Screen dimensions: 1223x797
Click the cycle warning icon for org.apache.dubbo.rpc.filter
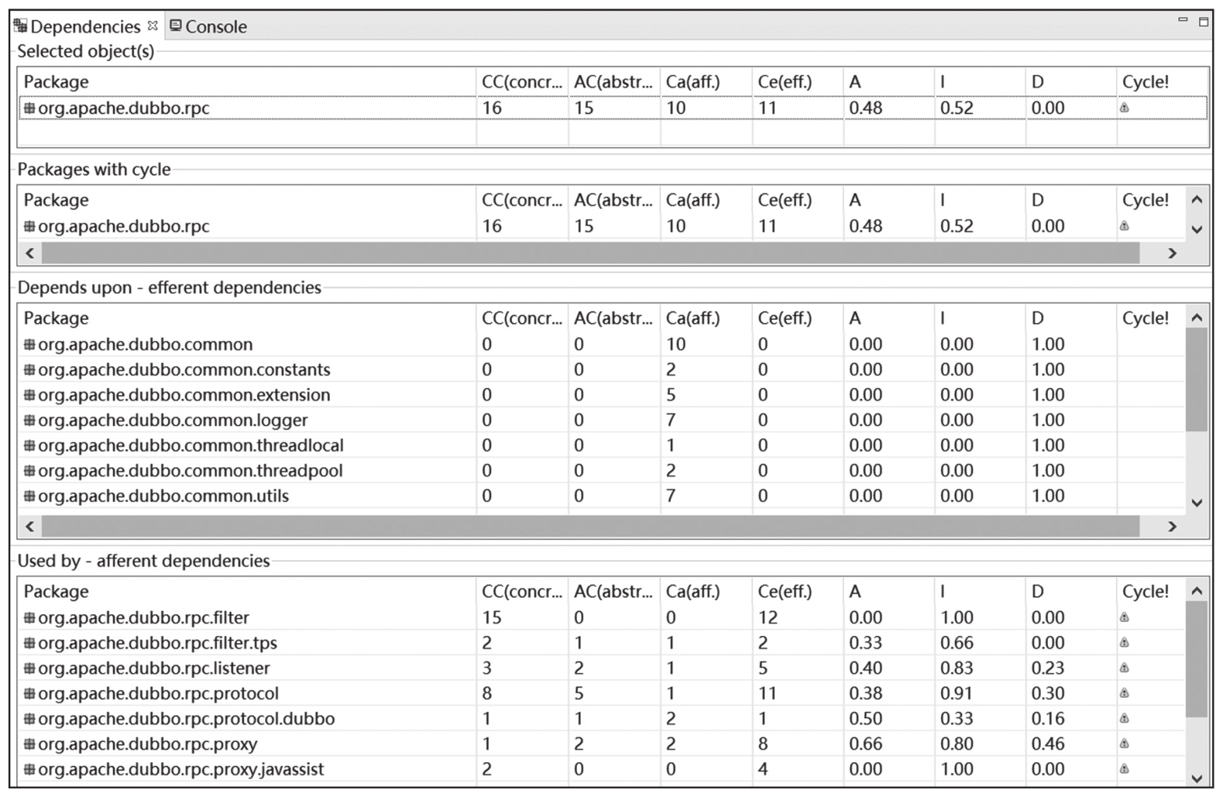1124,617
